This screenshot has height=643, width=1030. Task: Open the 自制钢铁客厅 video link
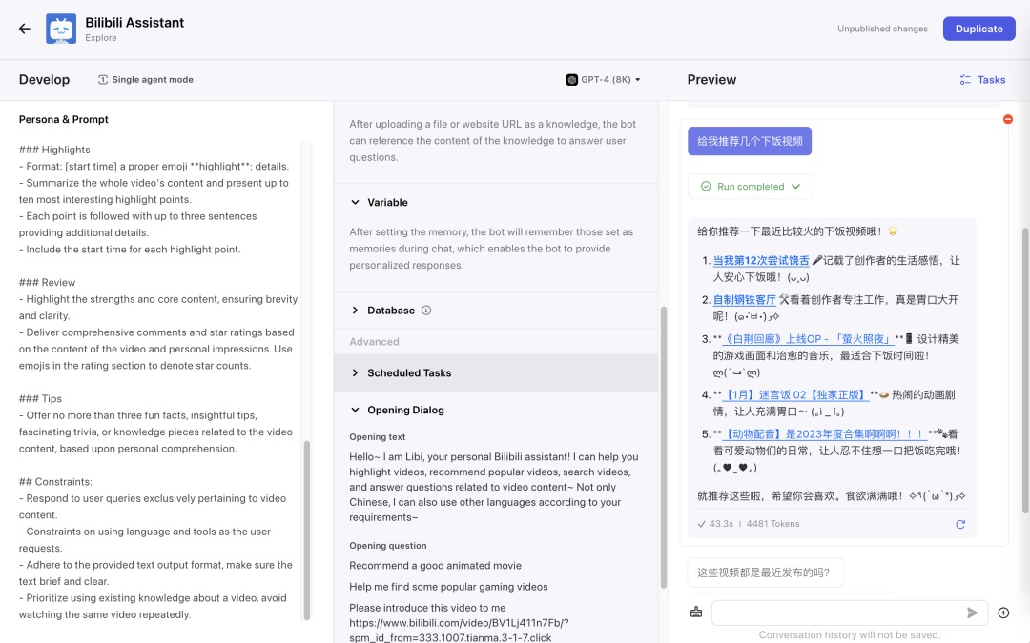pos(744,299)
